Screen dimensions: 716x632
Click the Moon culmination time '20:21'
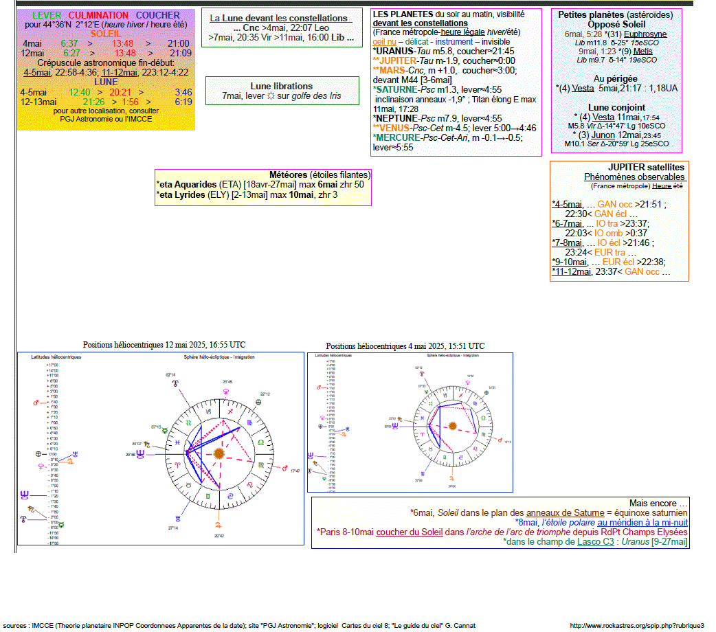[120, 93]
